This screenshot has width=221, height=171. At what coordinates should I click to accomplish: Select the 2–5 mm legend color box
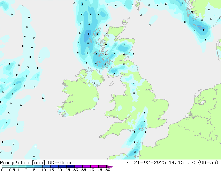(30, 166)
